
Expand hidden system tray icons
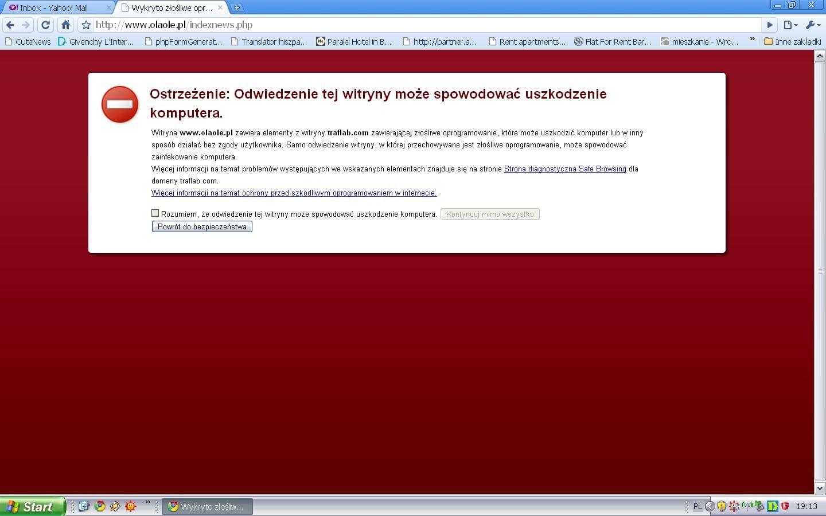click(x=710, y=506)
